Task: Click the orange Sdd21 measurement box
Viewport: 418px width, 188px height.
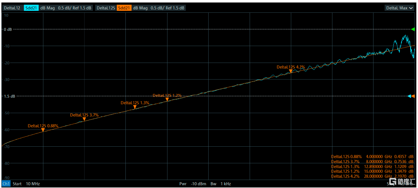Action: [123, 8]
